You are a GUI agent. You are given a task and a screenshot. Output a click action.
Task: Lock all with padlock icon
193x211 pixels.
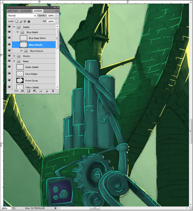29,21
